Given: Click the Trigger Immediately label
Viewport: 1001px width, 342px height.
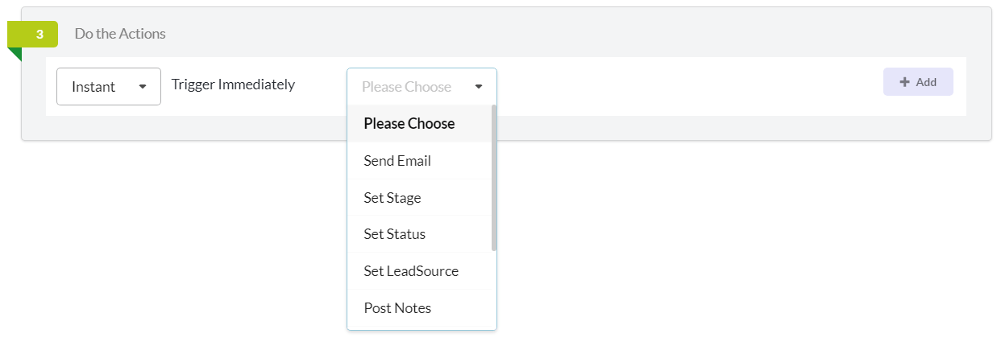Looking at the screenshot, I should 233,84.
